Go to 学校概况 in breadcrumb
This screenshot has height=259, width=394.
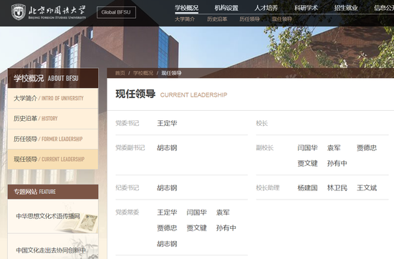click(143, 73)
